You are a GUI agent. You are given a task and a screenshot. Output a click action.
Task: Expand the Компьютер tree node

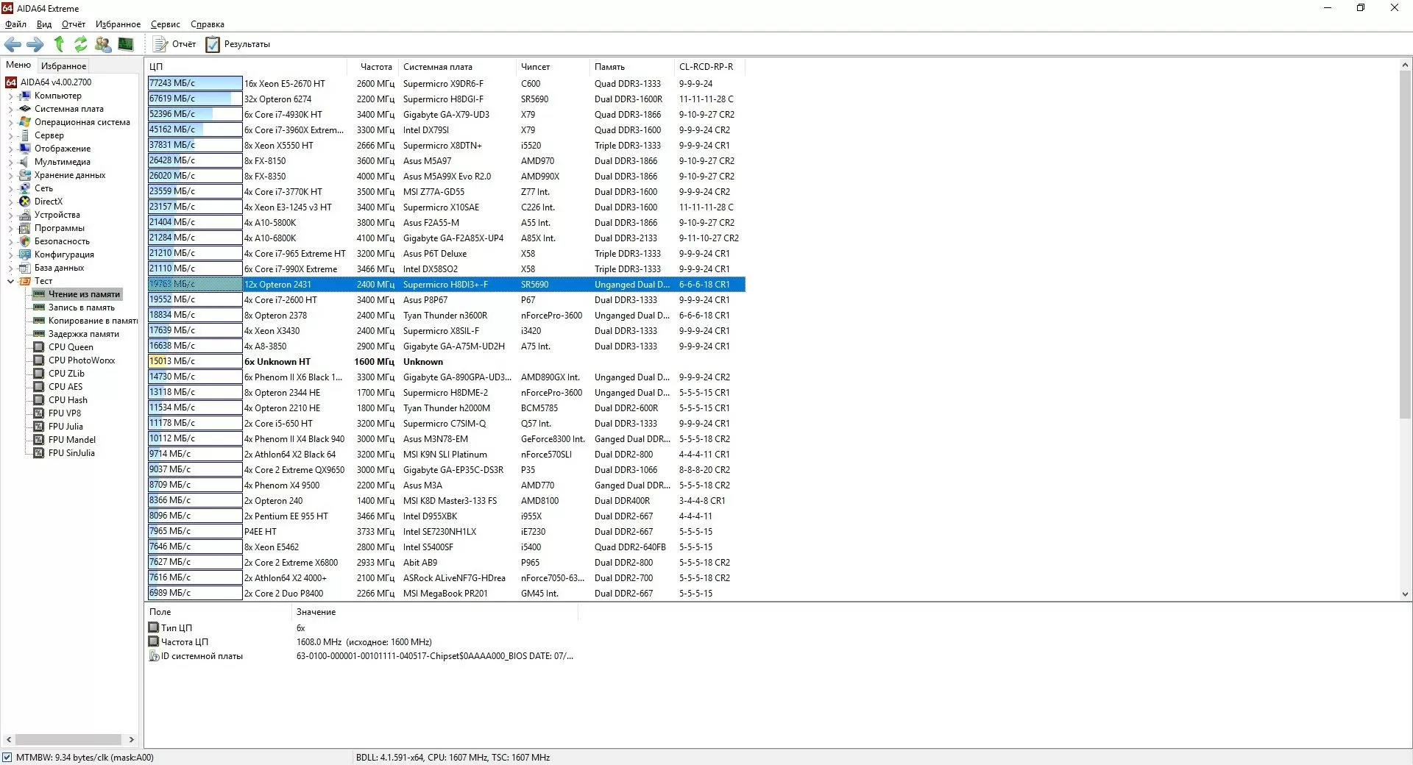point(10,96)
